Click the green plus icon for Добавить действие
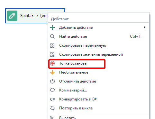 (52, 28)
